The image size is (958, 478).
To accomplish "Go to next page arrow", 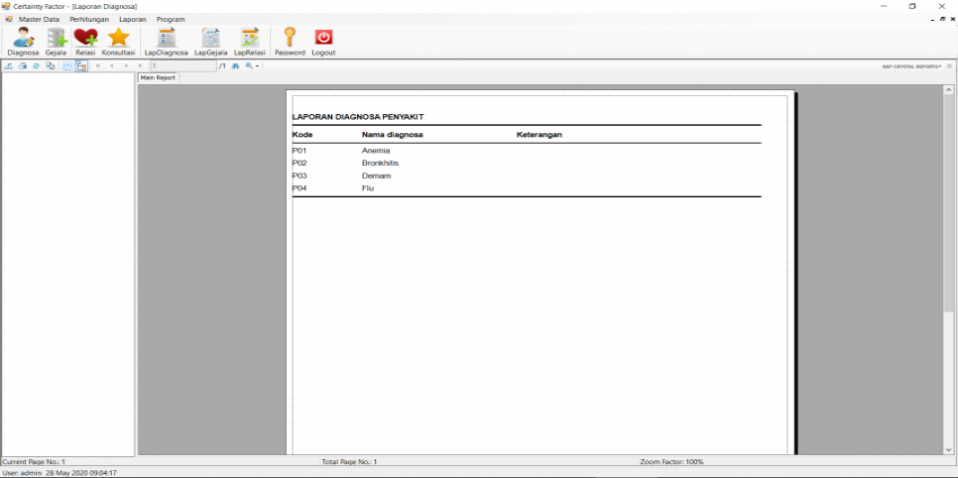I will [x=126, y=65].
